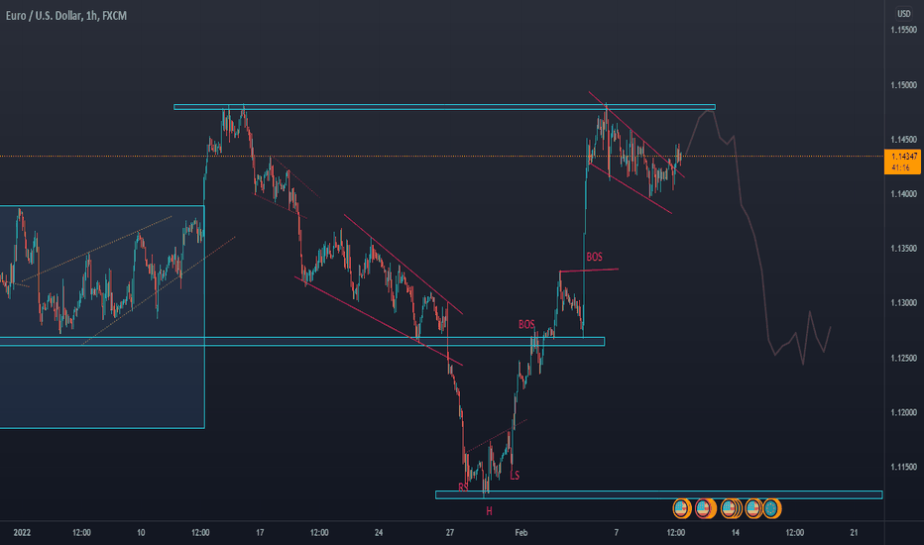Screen dimensions: 924x545
Task: Open the triple-stacked US flag event icon
Action: click(732, 508)
